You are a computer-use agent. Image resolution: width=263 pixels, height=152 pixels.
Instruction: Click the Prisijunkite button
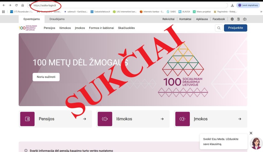[236, 28]
